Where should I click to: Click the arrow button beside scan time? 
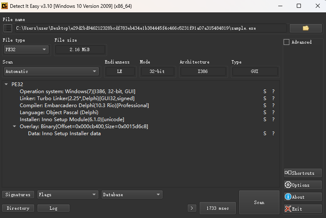tap(192, 208)
